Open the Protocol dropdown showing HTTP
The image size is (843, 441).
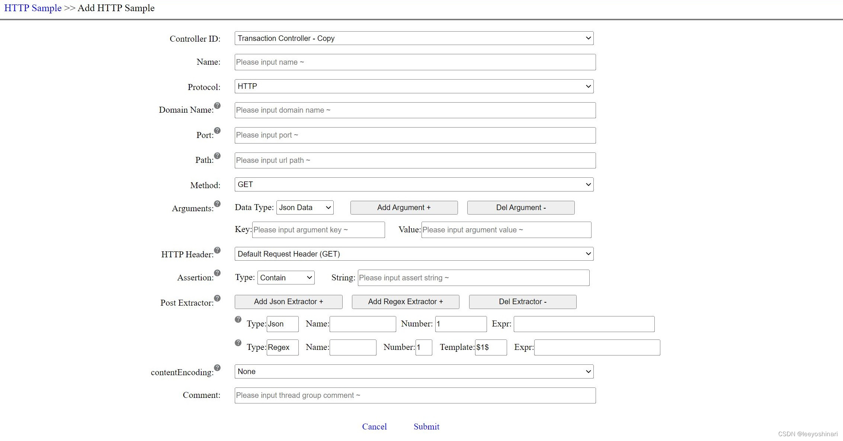pos(414,86)
